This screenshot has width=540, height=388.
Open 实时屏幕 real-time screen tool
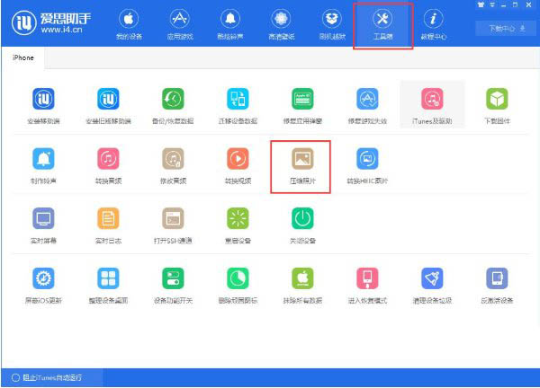(43, 225)
